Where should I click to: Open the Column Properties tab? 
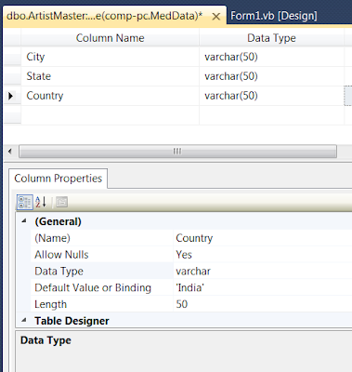tap(59, 179)
